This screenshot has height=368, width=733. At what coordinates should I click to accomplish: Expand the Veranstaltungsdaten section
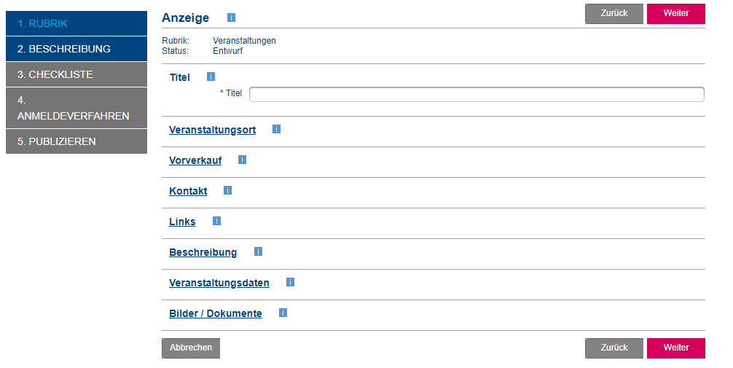pos(219,283)
